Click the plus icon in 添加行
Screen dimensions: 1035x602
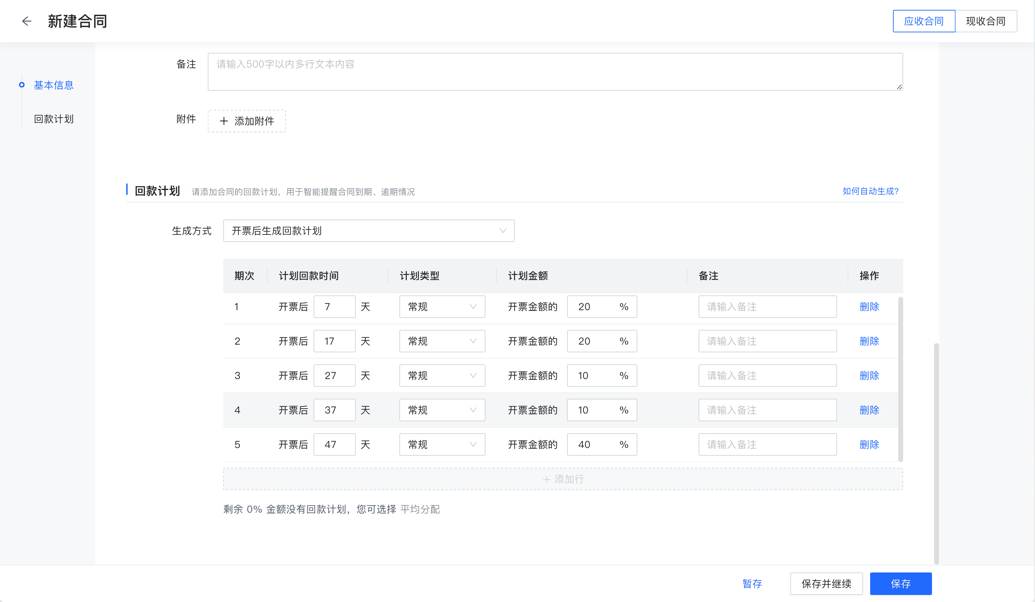[x=546, y=480]
